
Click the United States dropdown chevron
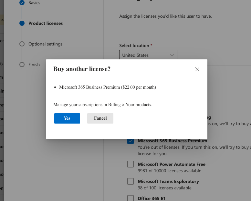pos(172,55)
